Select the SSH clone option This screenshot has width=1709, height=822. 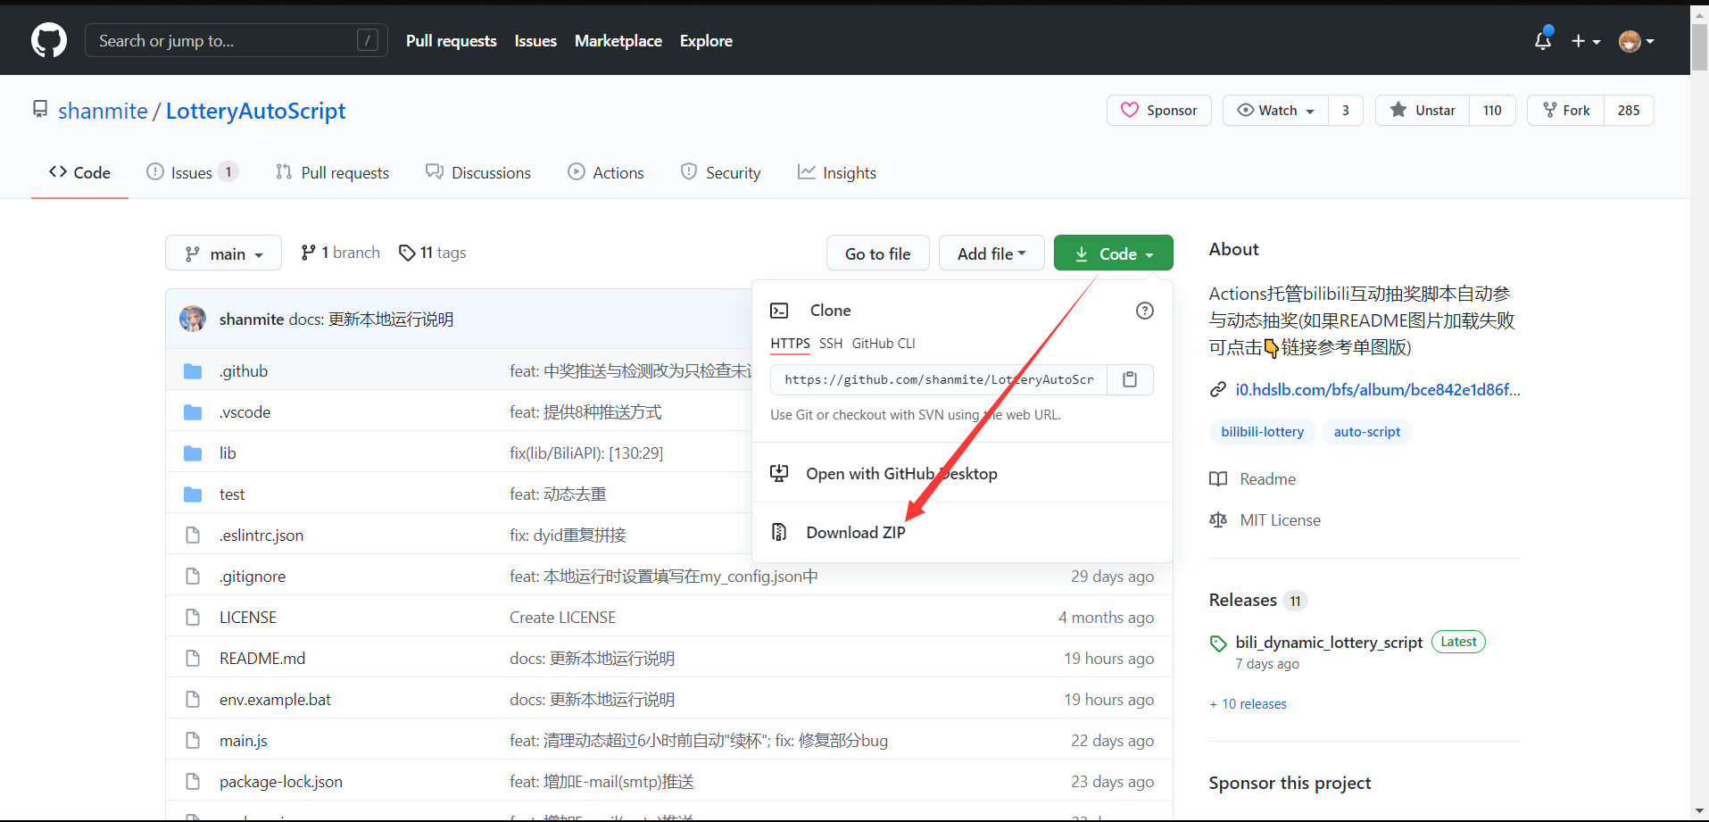point(831,344)
